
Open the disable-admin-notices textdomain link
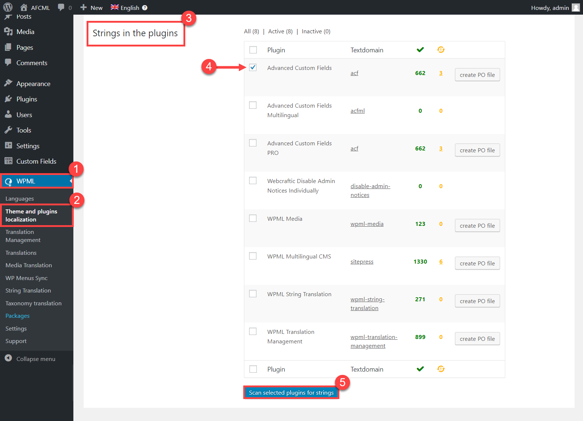(370, 190)
